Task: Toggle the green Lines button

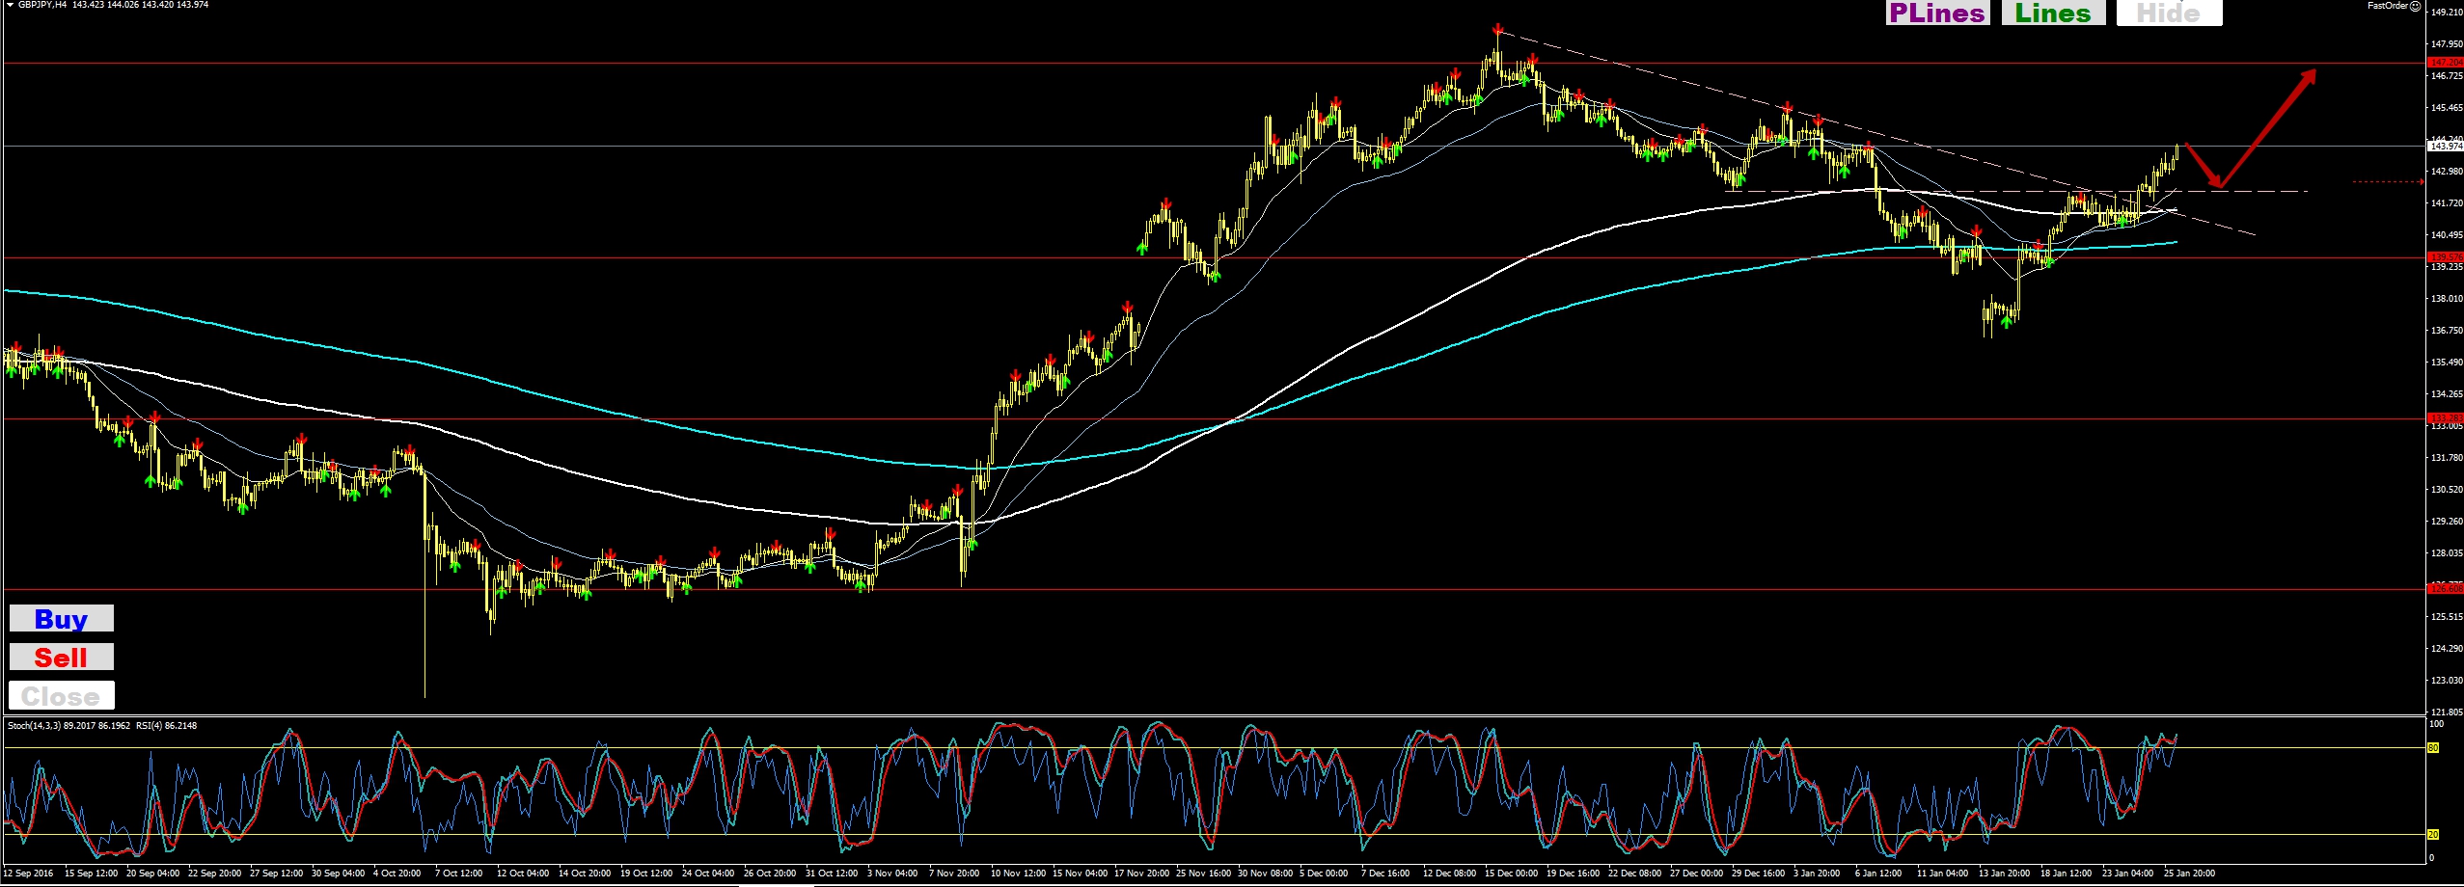Action: click(x=2053, y=13)
